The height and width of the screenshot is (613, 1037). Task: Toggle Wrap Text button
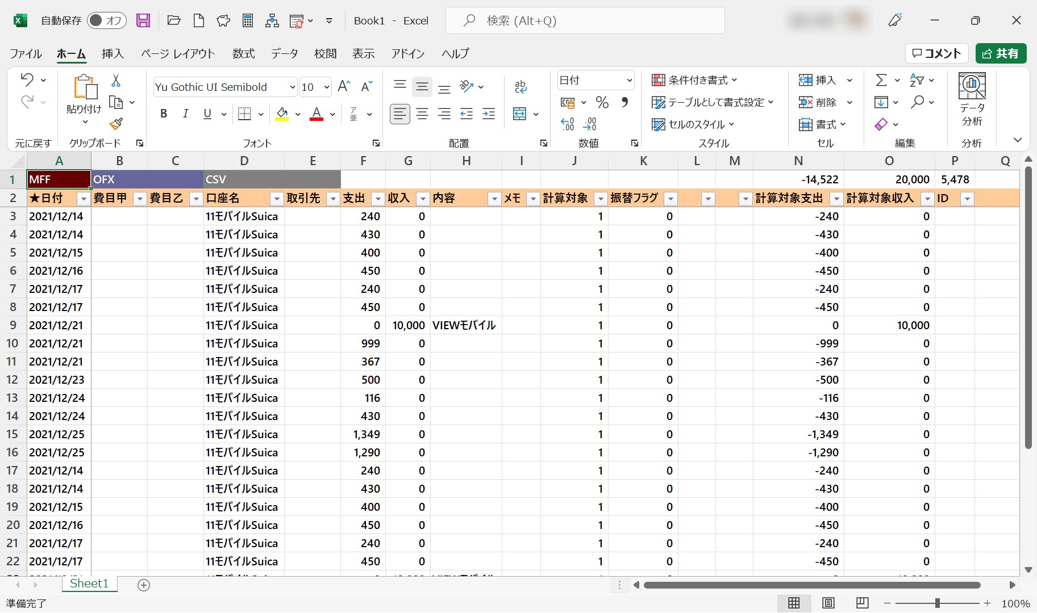click(x=520, y=86)
